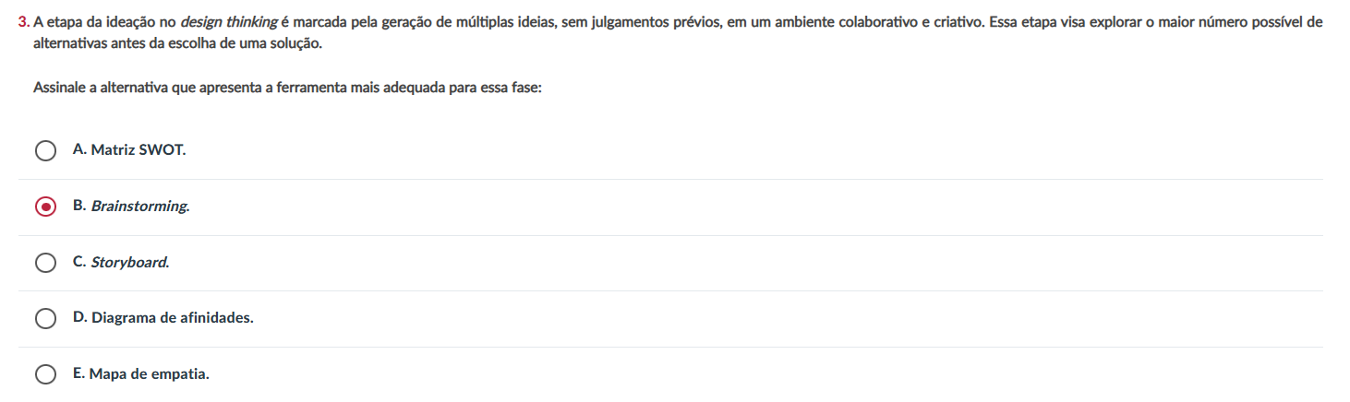This screenshot has height=402, width=1350.
Task: Select the Diagrama de afinidades radio button
Action: click(x=45, y=318)
